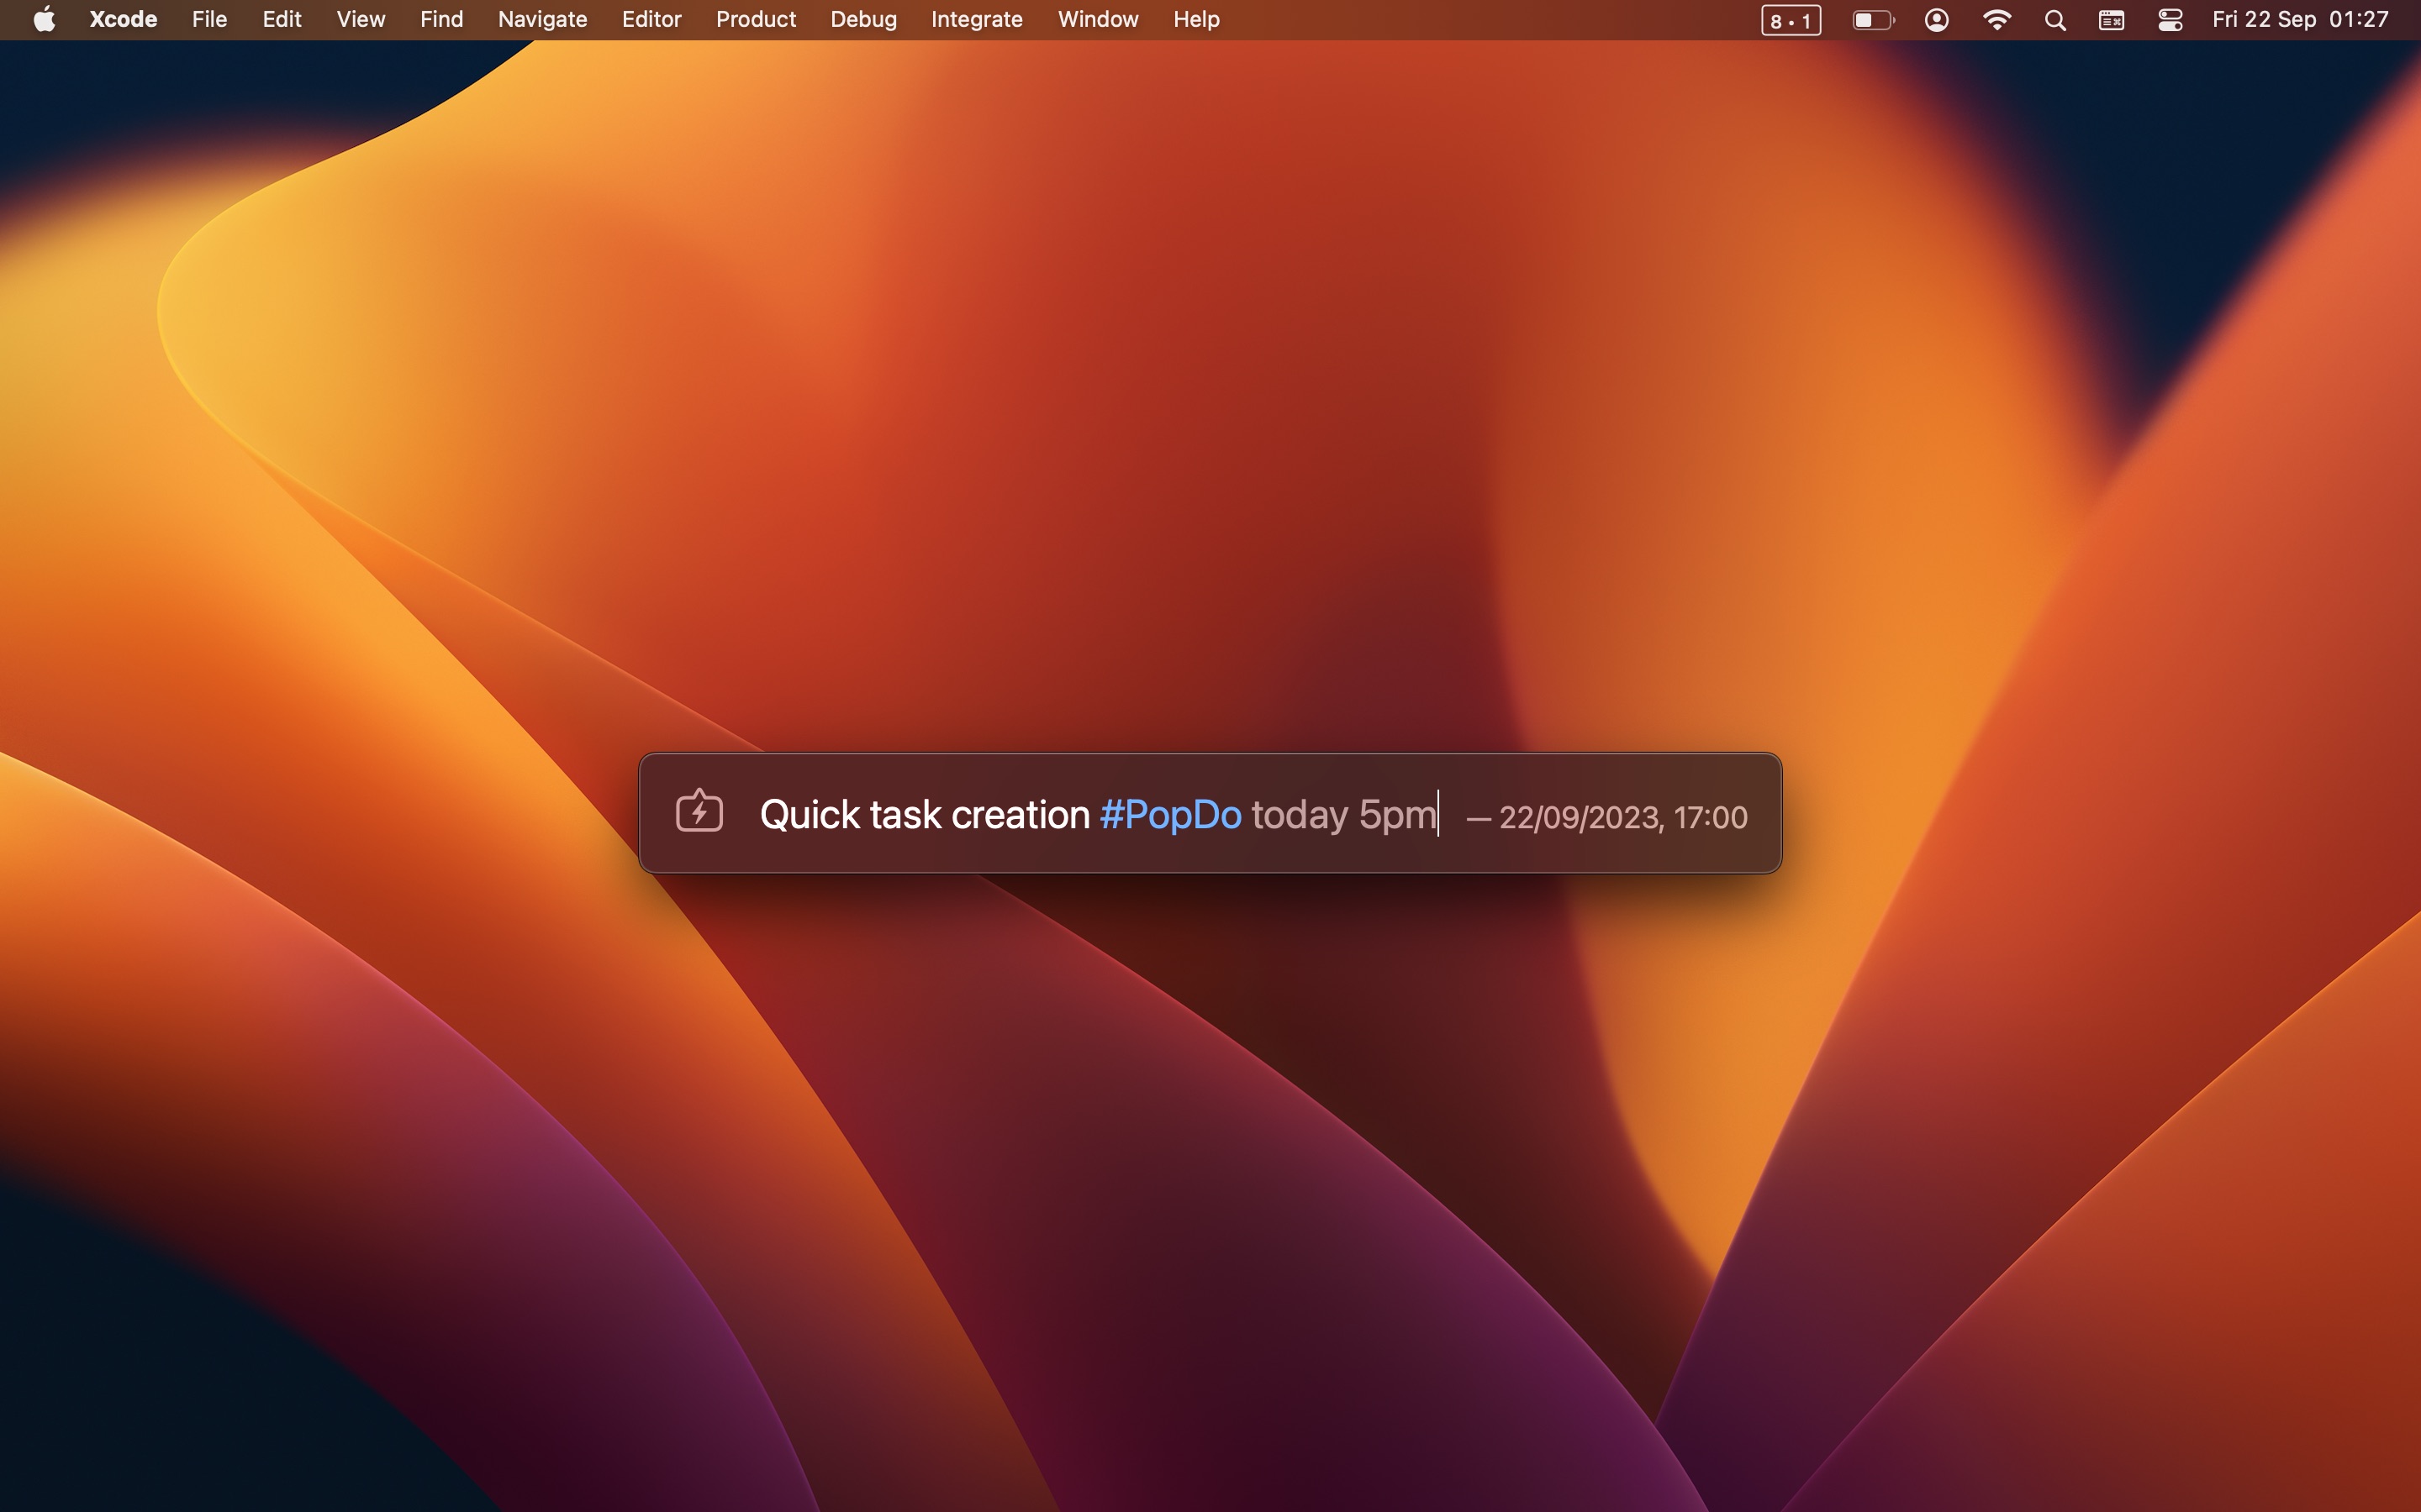The image size is (2421, 1512).
Task: Open the Integrate menu
Action: coord(977,19)
